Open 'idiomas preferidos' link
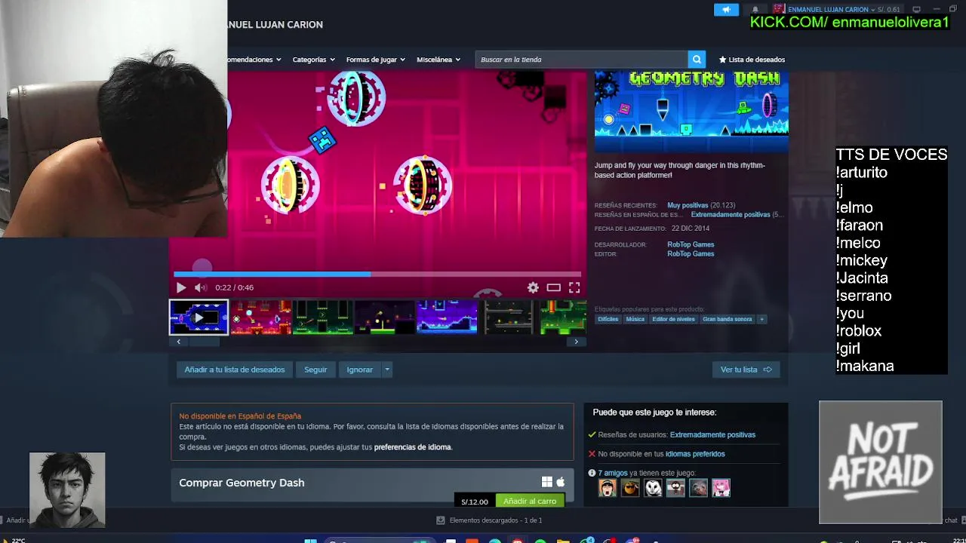This screenshot has height=543, width=966. [x=695, y=454]
